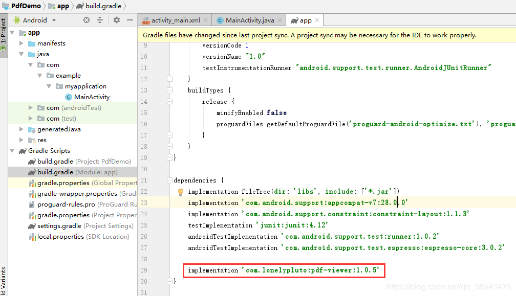516x296 pixels.
Task: Expand the manifests folder
Action: [21, 43]
